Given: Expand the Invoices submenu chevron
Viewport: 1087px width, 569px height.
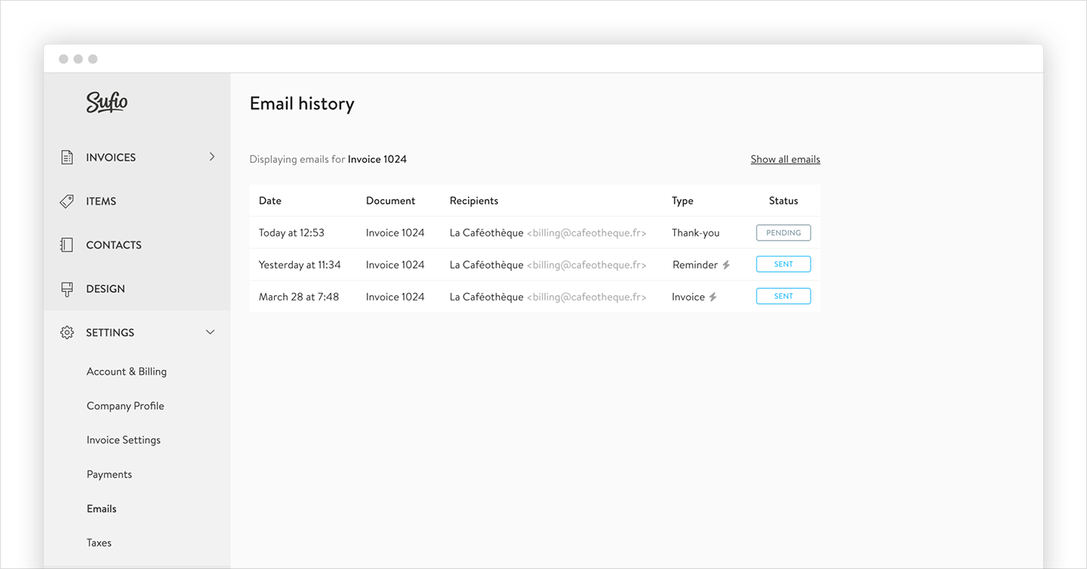Looking at the screenshot, I should tap(211, 157).
